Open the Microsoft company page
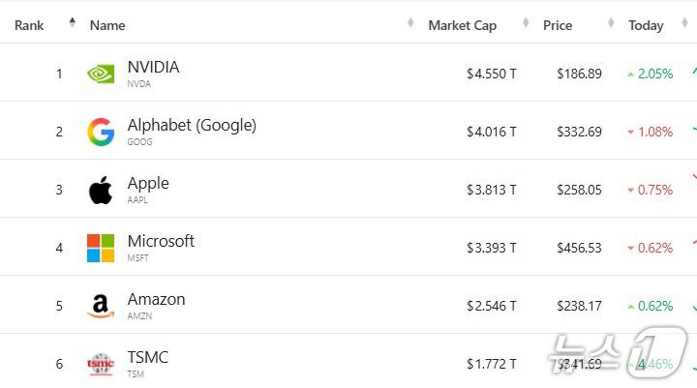The width and height of the screenshot is (697, 388). pyautogui.click(x=161, y=242)
